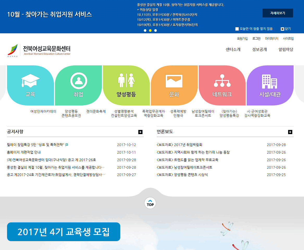Click the 자세히보기 button

(278, 13)
